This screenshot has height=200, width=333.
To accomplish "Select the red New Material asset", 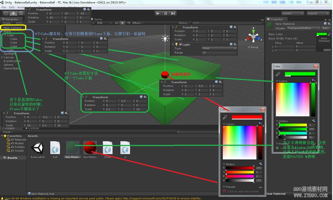I will (x=90, y=150).
